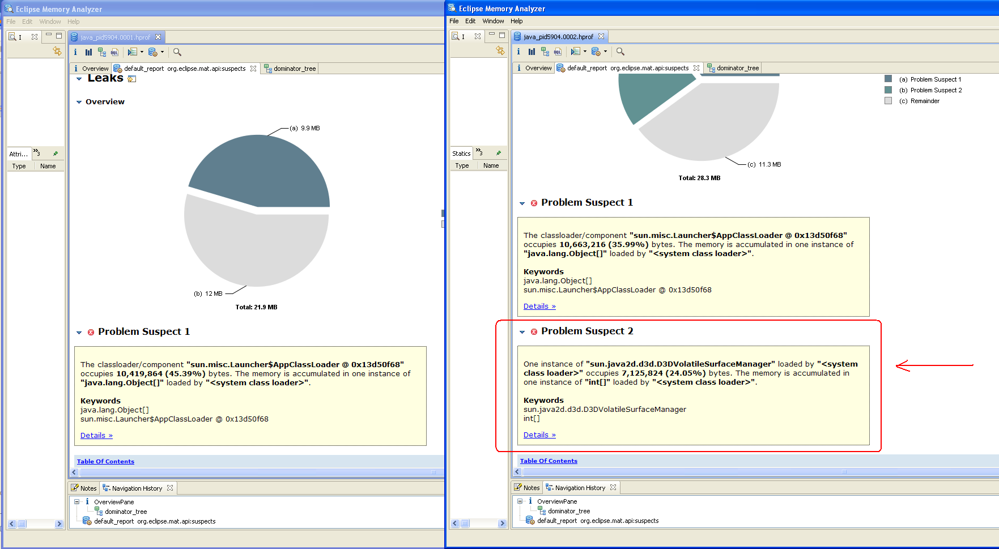Switch to Overview tab in left window
Screen dimensions: 999x549
91,69
